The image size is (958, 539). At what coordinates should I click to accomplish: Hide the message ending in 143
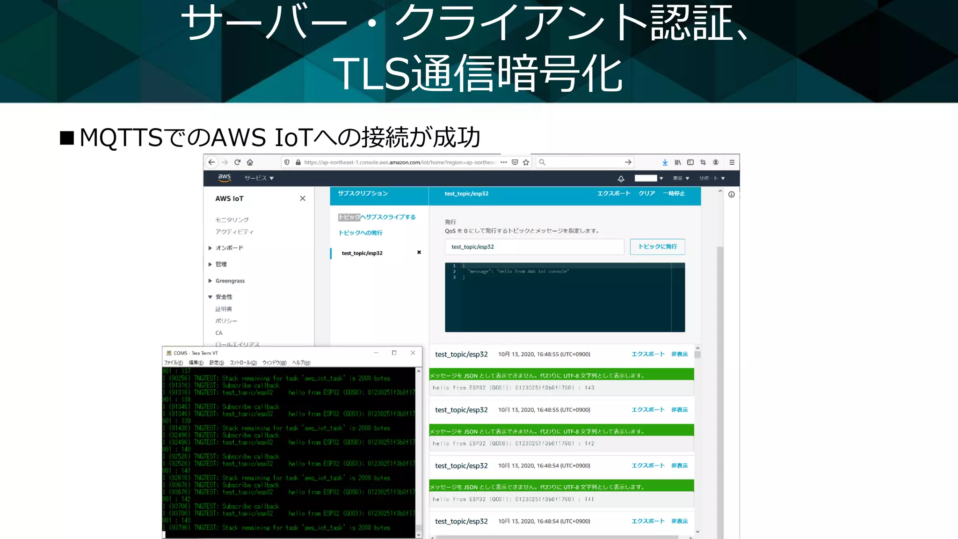coord(680,354)
